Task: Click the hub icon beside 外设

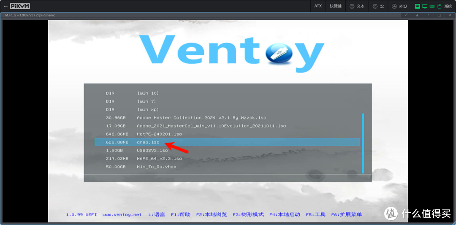Action: point(394,6)
